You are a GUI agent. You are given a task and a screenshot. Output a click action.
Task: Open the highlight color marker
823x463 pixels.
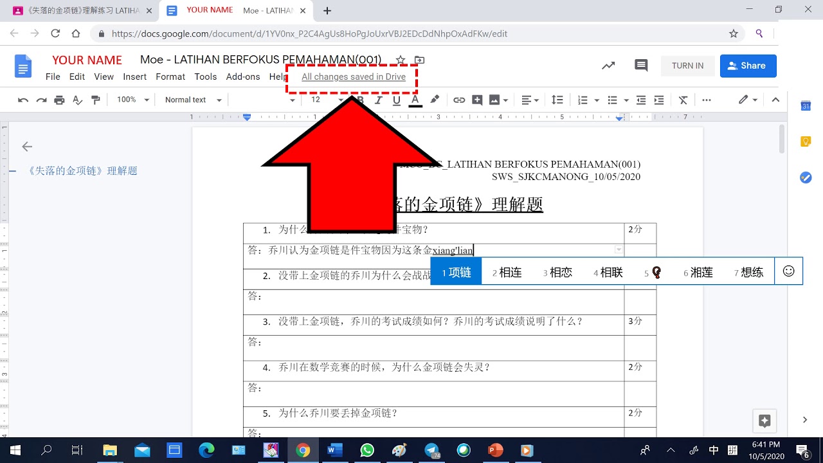[x=435, y=100]
